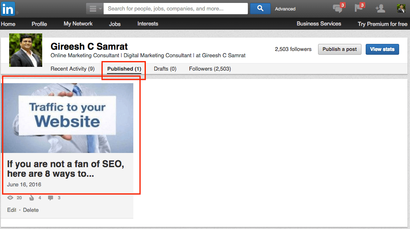This screenshot has height=229, width=410.
Task: Click the blue magnifier search button
Action: 260,9
